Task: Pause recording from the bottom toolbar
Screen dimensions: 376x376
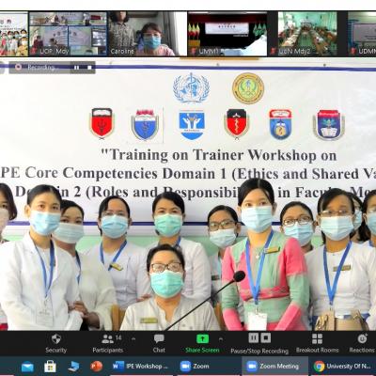Action: tap(254, 338)
